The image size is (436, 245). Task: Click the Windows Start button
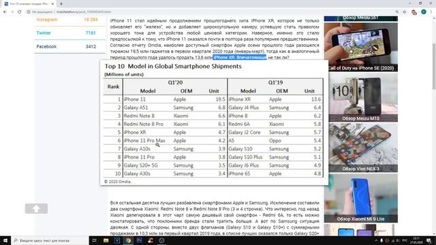[x=5, y=240]
